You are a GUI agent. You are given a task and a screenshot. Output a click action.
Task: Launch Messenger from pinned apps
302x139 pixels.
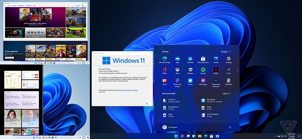[203, 82]
